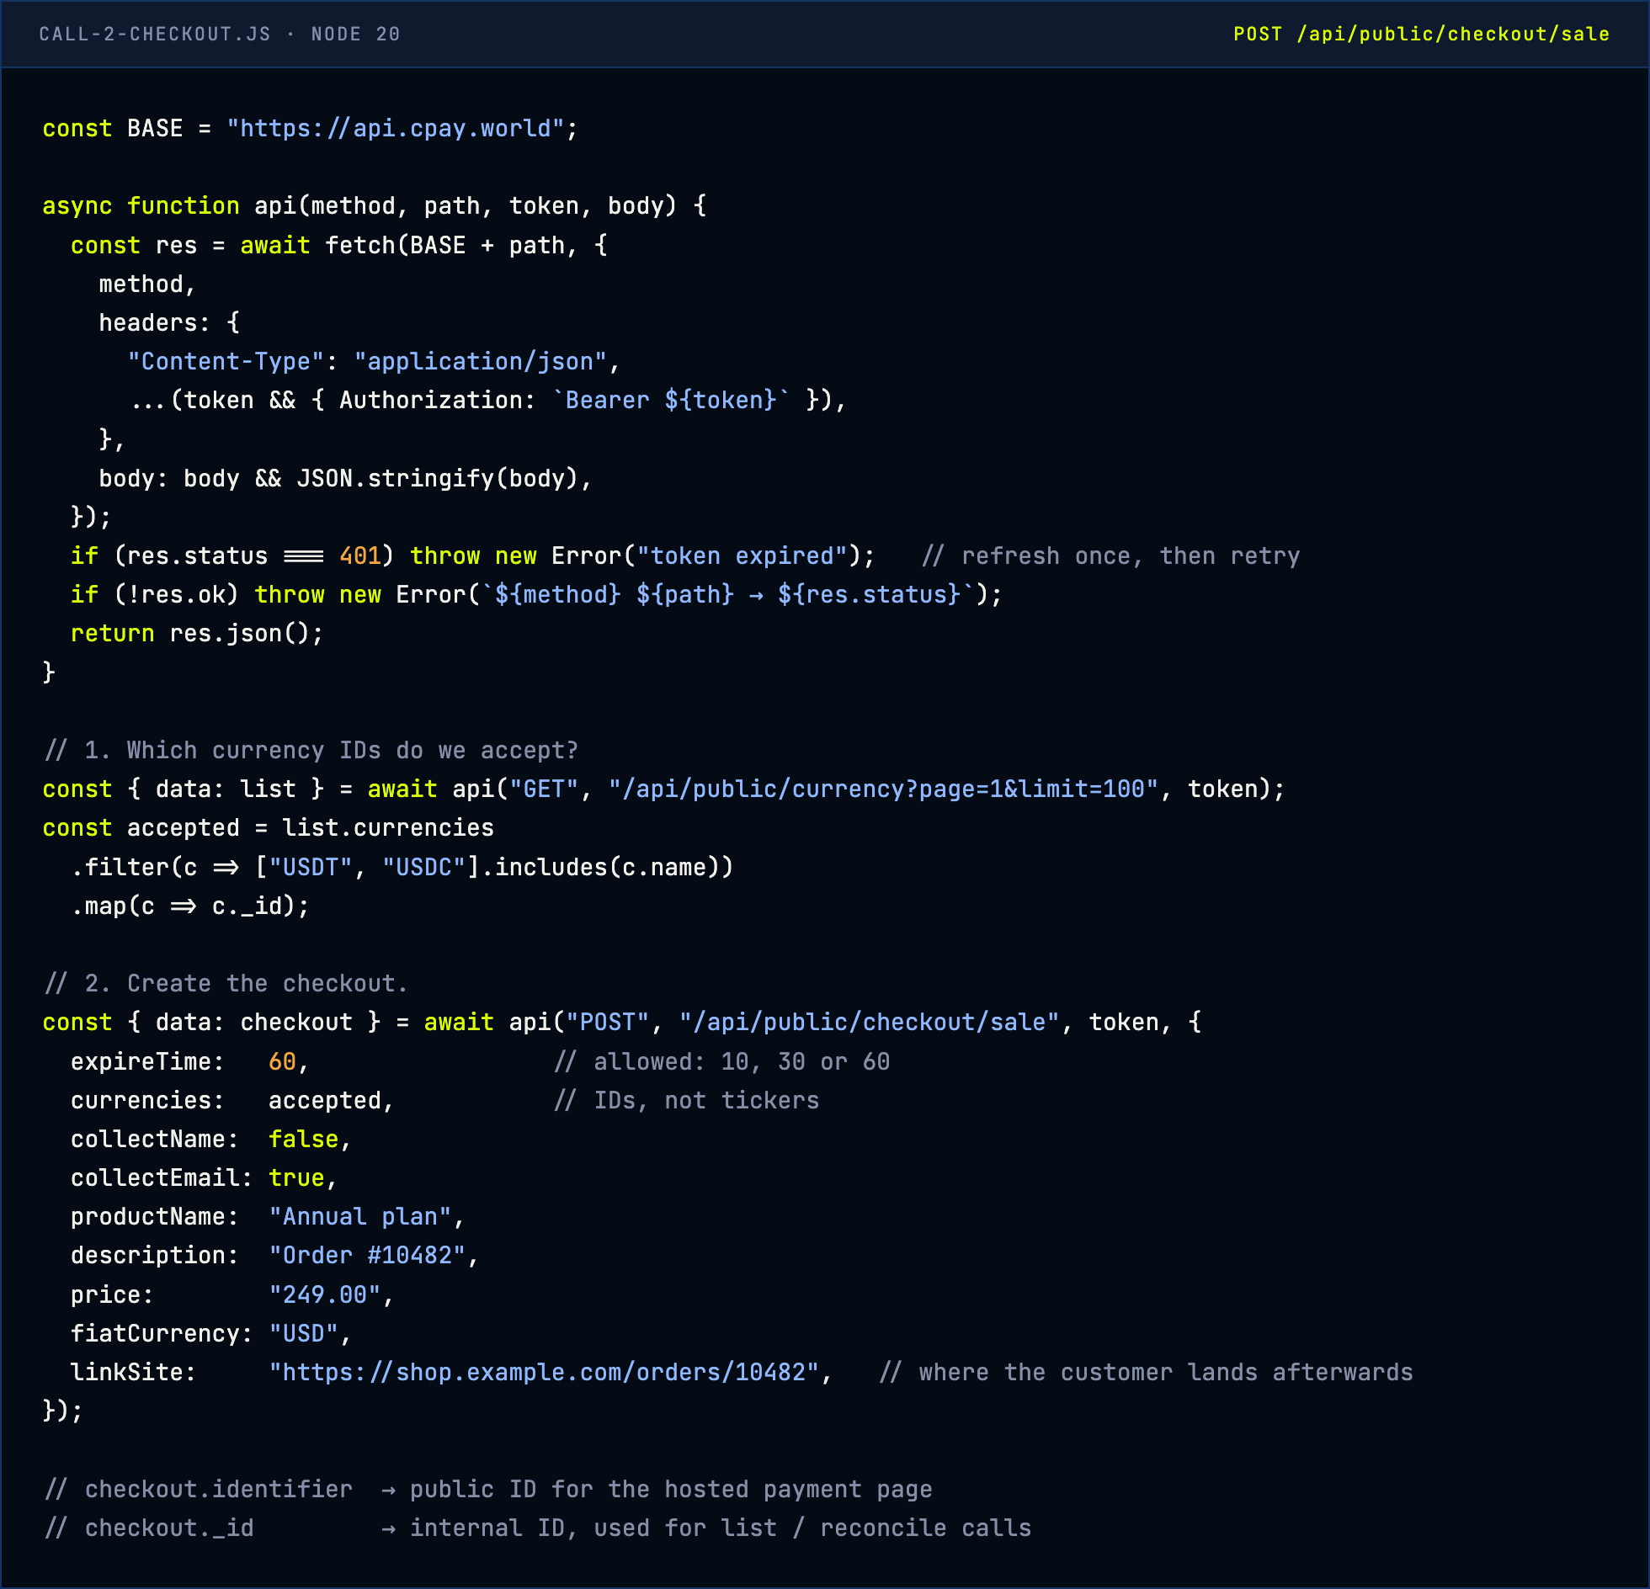The image size is (1650, 1589).
Task: Click the '.map(c => c._id);' line
Action: pos(190,906)
